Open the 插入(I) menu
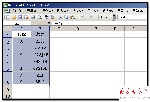 point(62,11)
